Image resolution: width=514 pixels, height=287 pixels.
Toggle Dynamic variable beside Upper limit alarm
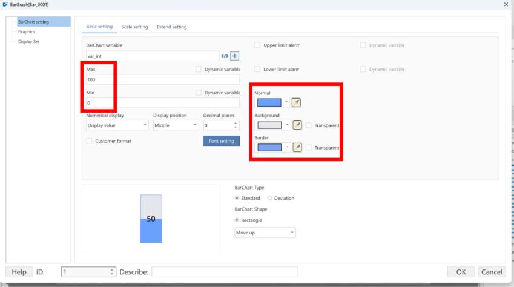[x=363, y=45]
